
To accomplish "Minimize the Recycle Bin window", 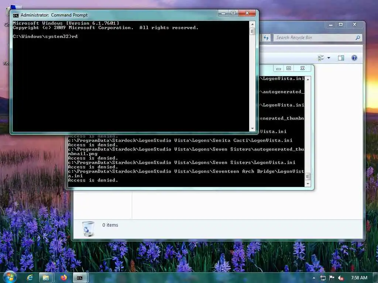I will tap(331, 24).
